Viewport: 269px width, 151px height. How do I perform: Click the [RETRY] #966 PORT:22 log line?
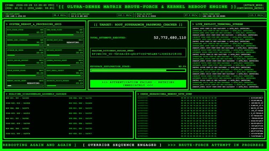[221, 42]
